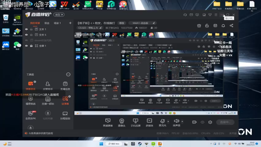Click the bottom download circle icon
The image size is (261, 147).
[30, 127]
